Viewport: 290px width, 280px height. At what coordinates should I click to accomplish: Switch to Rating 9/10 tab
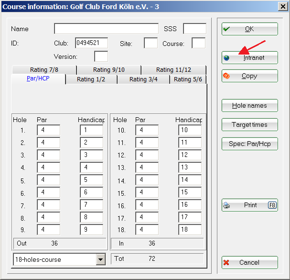click(109, 70)
